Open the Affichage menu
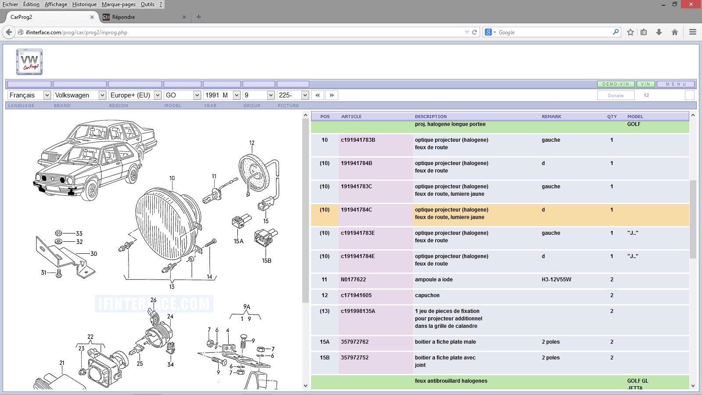702x395 pixels. (x=56, y=4)
